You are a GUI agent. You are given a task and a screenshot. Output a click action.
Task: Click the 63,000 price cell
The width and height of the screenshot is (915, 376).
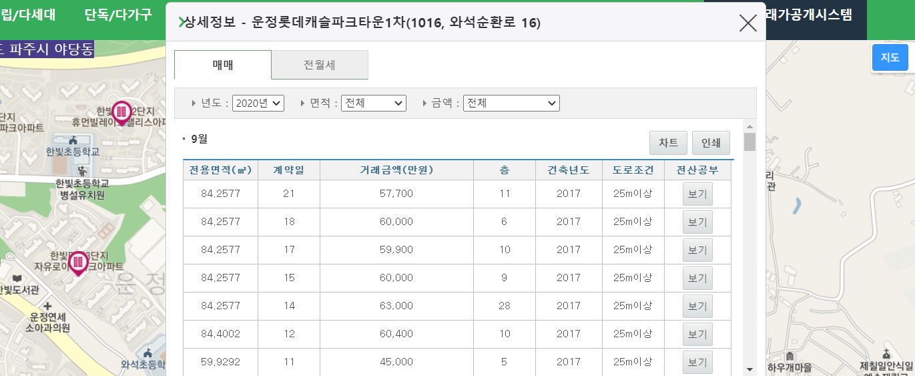click(x=397, y=306)
